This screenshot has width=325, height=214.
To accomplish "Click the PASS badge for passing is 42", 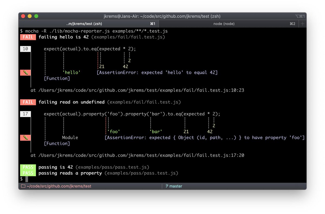I will point(28,167).
